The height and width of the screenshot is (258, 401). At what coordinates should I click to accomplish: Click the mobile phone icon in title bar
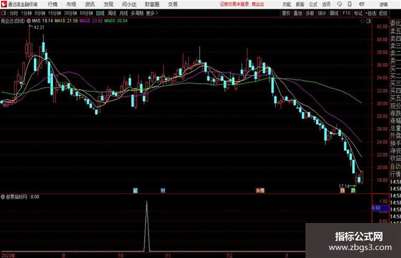point(350,4)
